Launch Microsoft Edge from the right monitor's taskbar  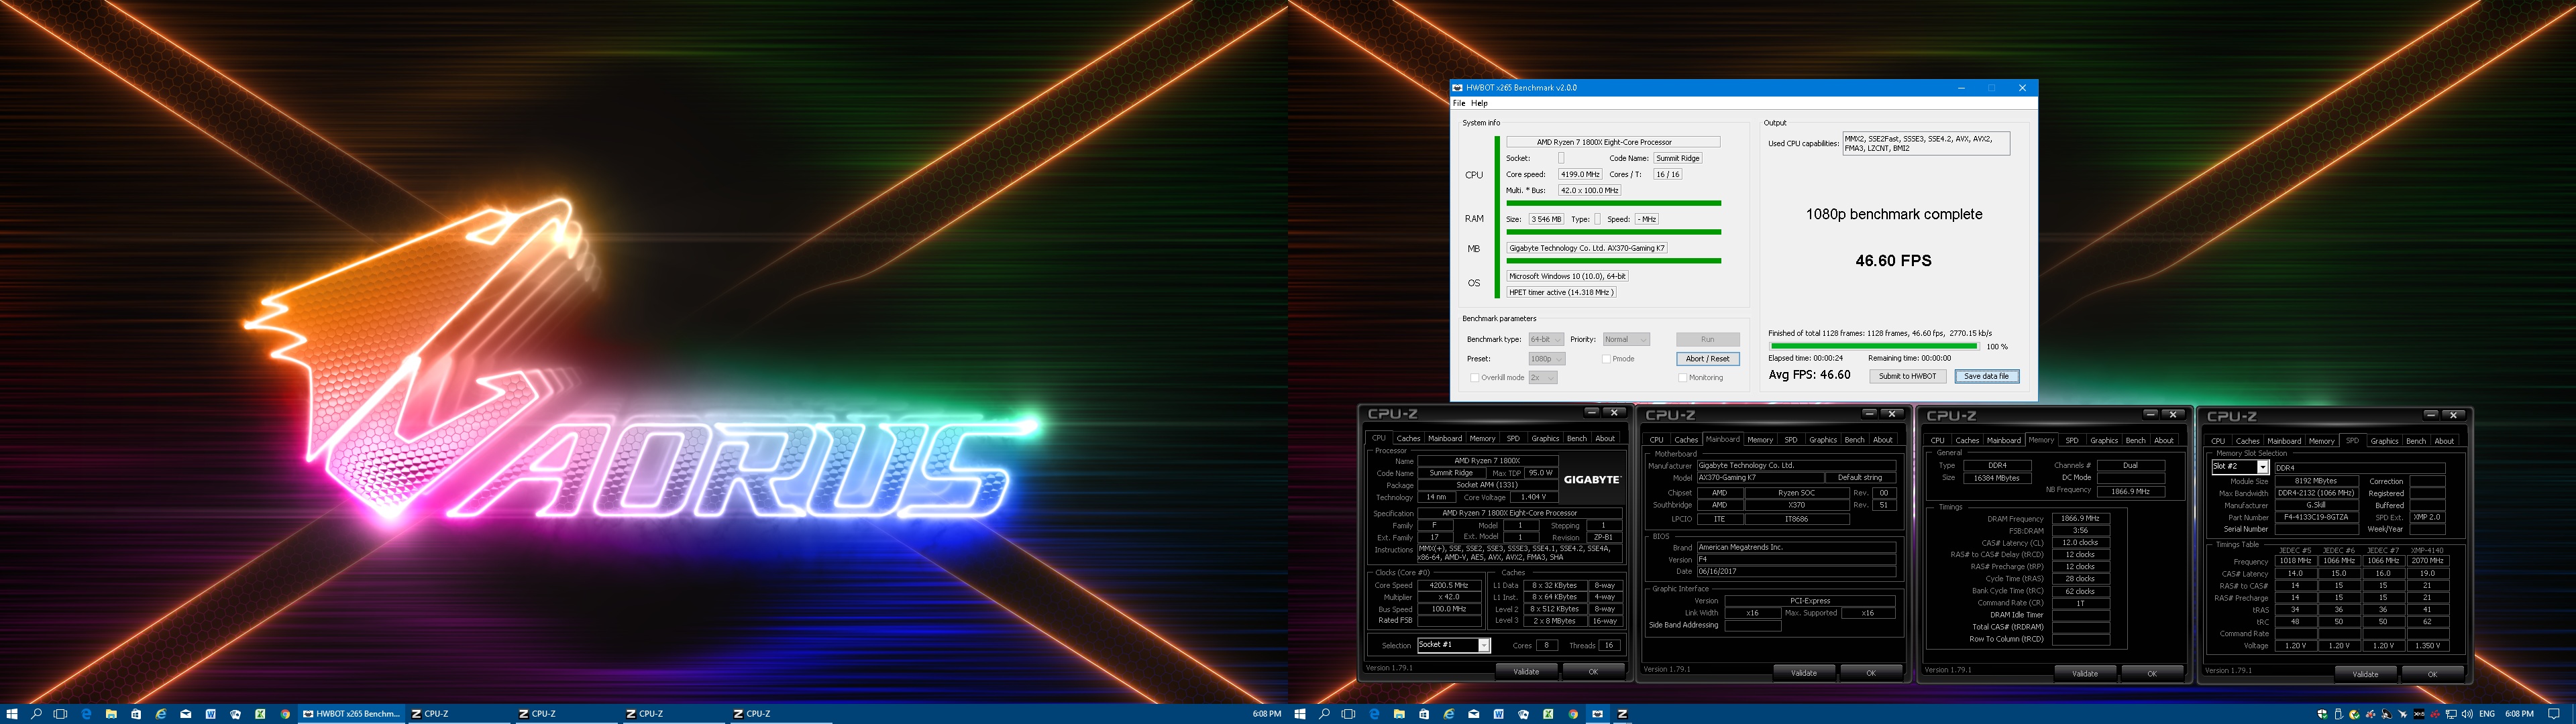click(x=1374, y=714)
